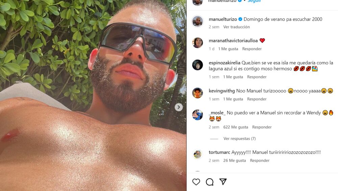
Task: Open kevingwithg username link
Action: click(222, 91)
